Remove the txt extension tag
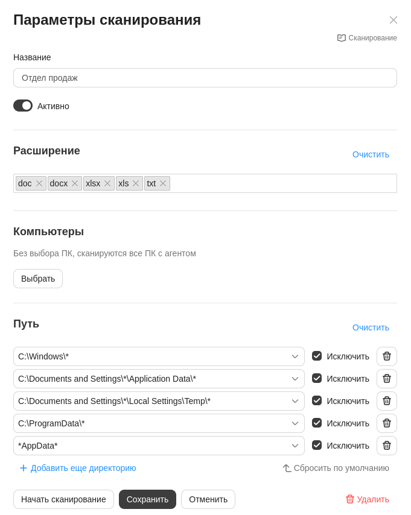Screen dimensions: 411x515 pos(163,183)
